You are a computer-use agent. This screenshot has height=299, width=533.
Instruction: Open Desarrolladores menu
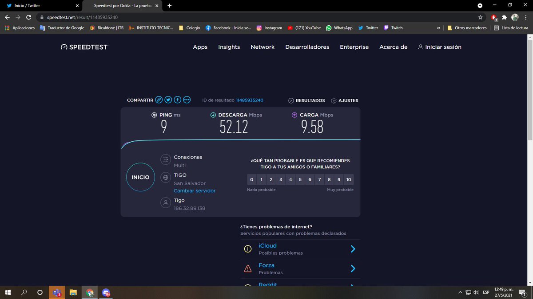[x=307, y=47]
